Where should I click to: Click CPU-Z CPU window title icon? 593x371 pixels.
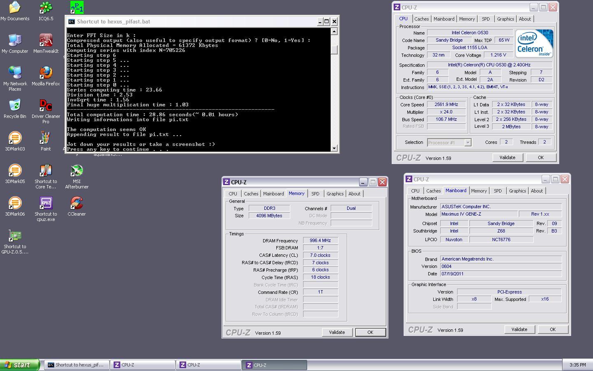click(x=397, y=7)
